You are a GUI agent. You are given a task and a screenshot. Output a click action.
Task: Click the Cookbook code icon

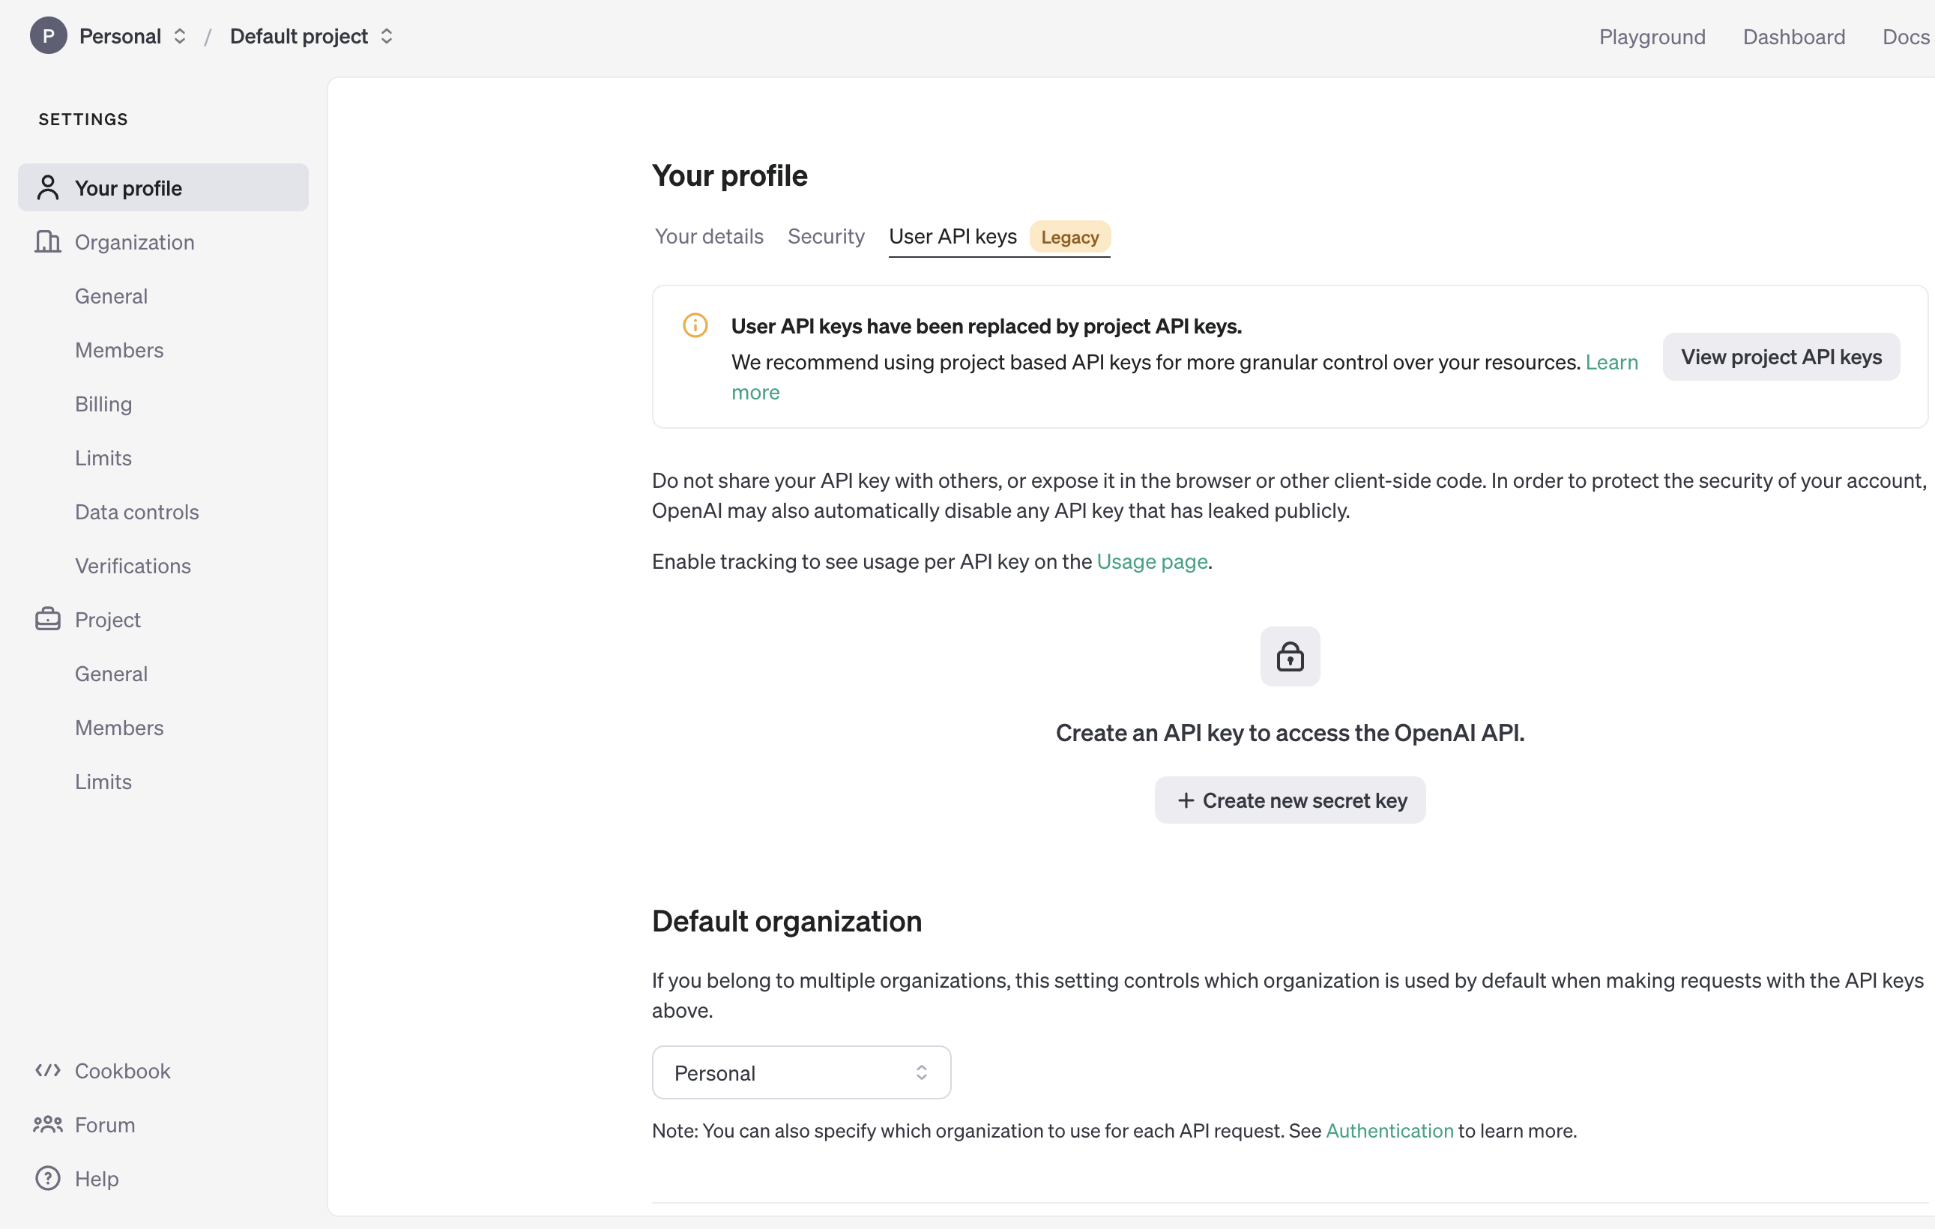[x=47, y=1070]
